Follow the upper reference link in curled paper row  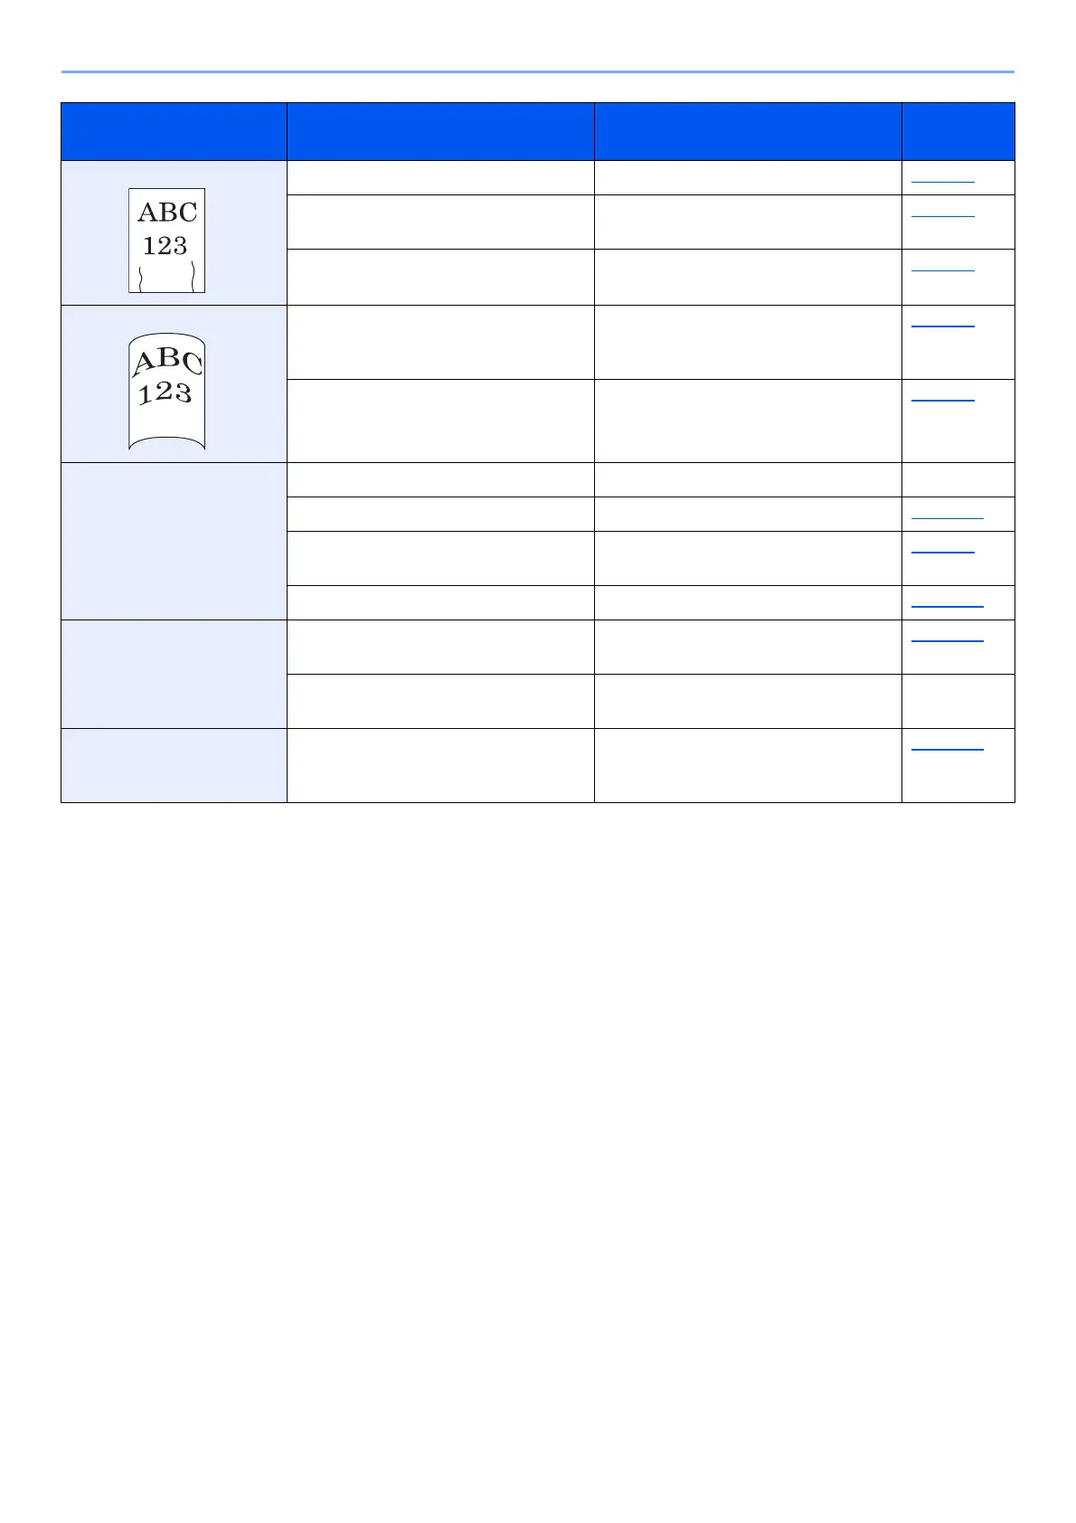942,324
